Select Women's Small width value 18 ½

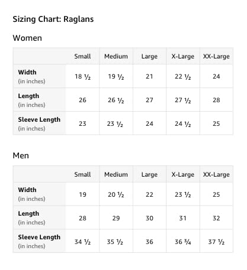82,77
